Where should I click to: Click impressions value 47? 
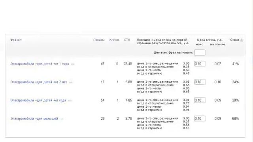pyautogui.click(x=103, y=64)
